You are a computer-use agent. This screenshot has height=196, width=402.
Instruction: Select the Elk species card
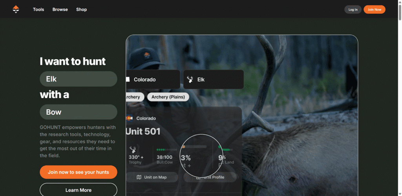point(213,79)
